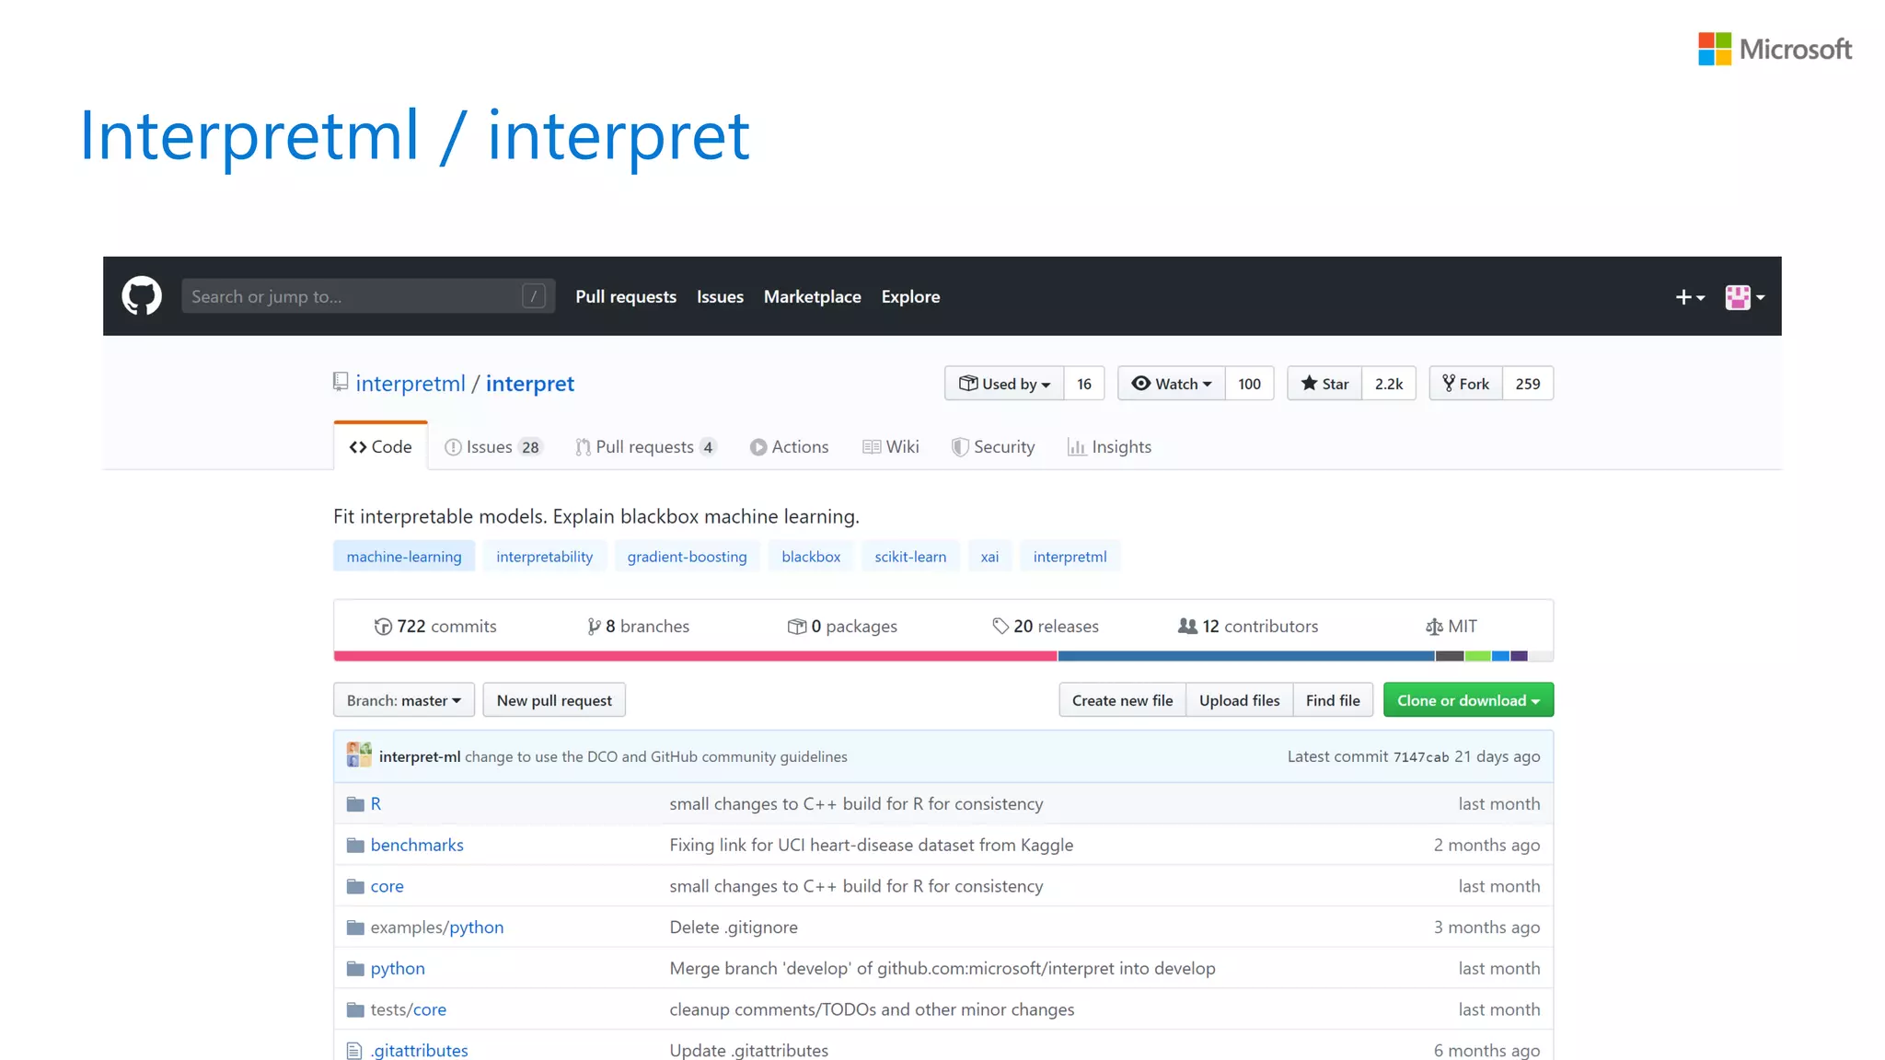Open the Insights tab

point(1109,446)
